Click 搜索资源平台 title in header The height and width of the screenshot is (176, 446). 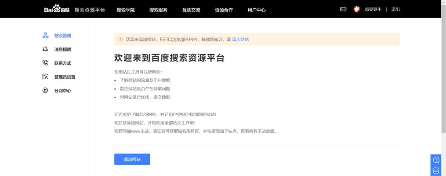(90, 10)
